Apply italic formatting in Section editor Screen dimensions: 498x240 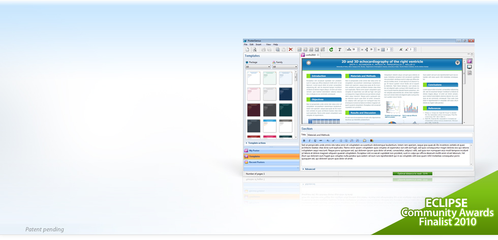(x=309, y=140)
